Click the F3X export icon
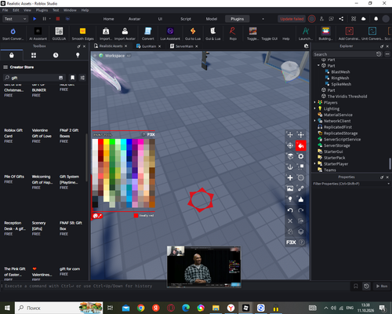This screenshot has width=392, height=314. pyautogui.click(x=301, y=221)
